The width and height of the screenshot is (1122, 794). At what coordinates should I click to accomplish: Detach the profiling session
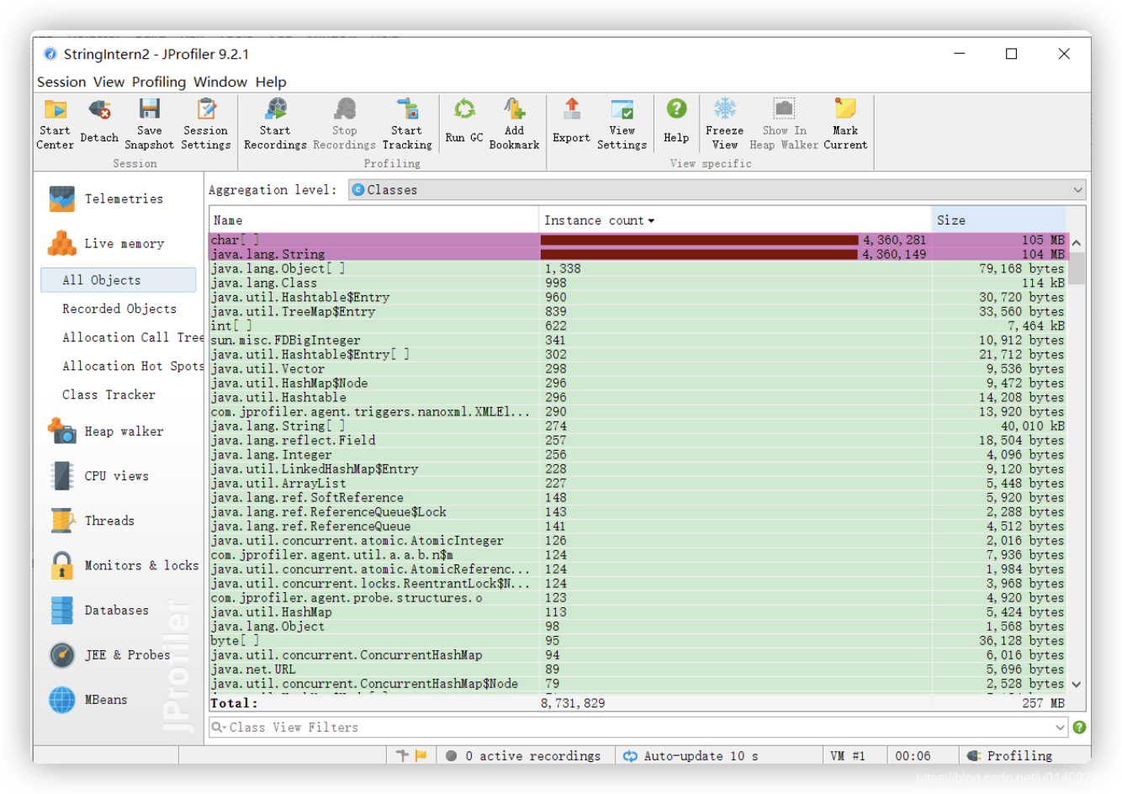(x=99, y=122)
